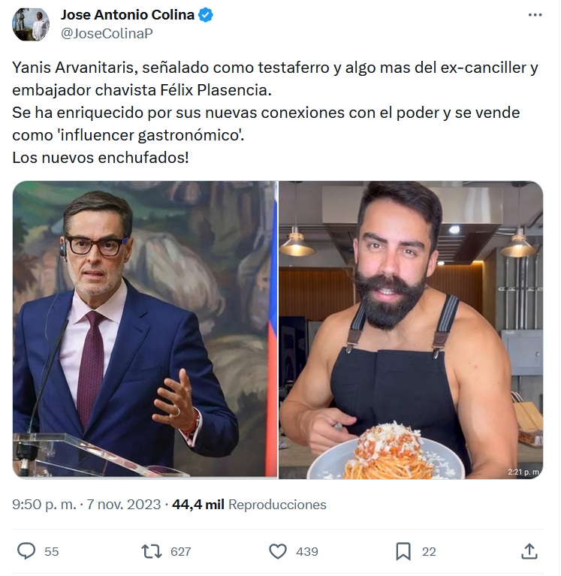Click the 9:50 p. m. timestamp link
The image size is (561, 576).
click(x=44, y=505)
